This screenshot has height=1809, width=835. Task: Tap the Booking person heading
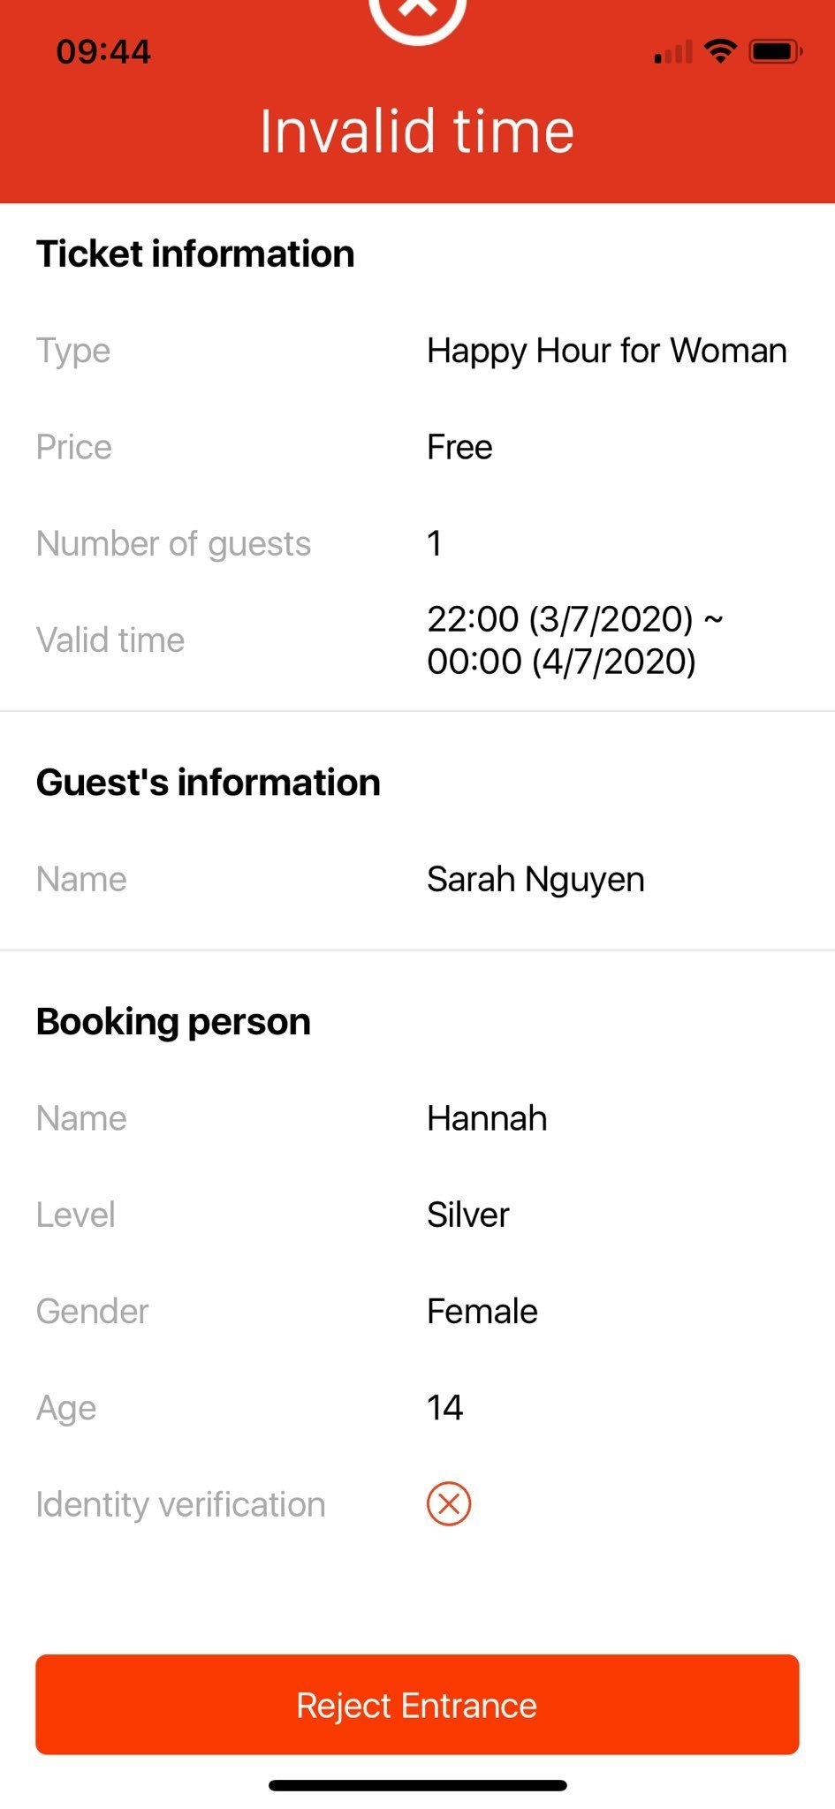click(173, 1022)
